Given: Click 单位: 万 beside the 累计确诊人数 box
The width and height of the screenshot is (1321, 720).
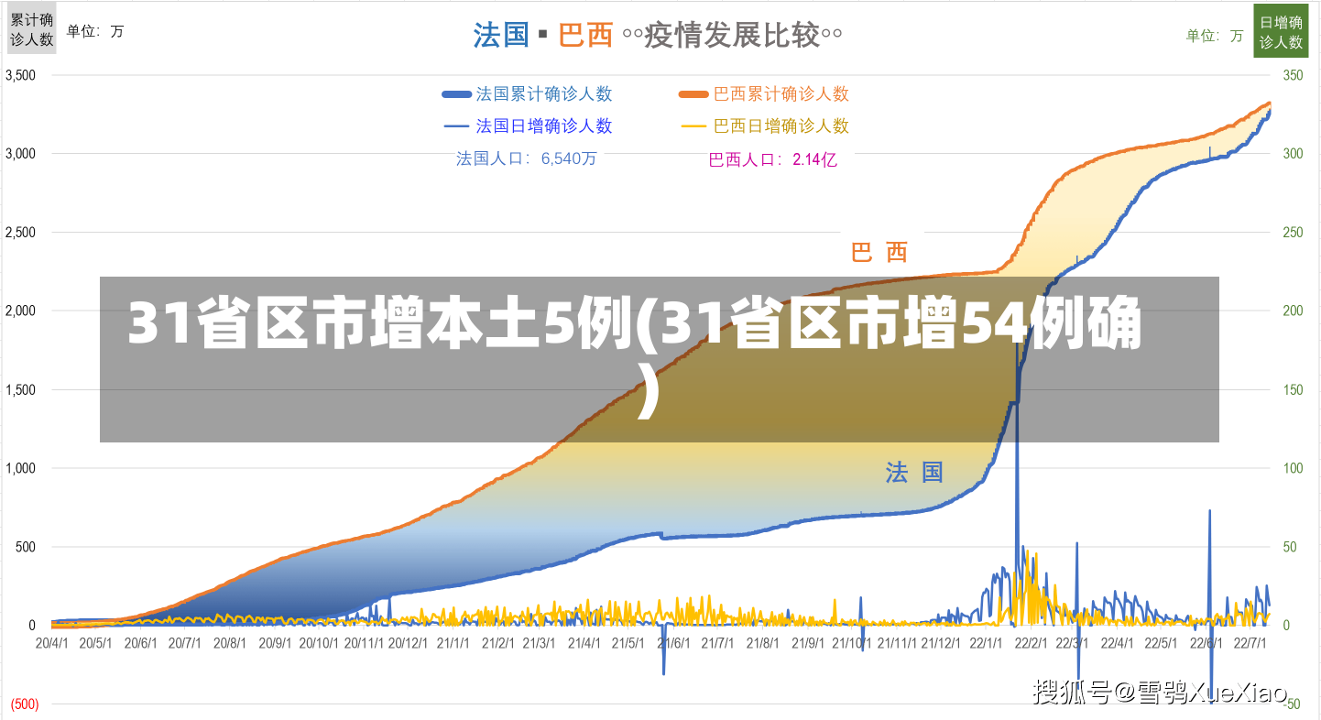Looking at the screenshot, I should tap(95, 31).
